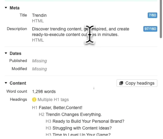This screenshot has height=139, width=163.
Task: Click the H1 Faster, Better,Content! heading
Action: click(x=57, y=108)
